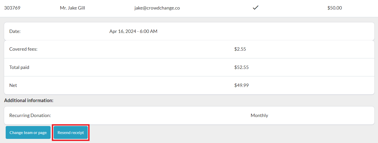Viewport: 378px width, 143px height.
Task: Select the $50.00 donation amount
Action: (x=335, y=8)
